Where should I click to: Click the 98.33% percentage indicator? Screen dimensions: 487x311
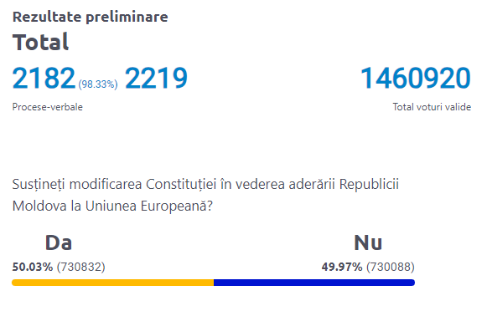[98, 84]
